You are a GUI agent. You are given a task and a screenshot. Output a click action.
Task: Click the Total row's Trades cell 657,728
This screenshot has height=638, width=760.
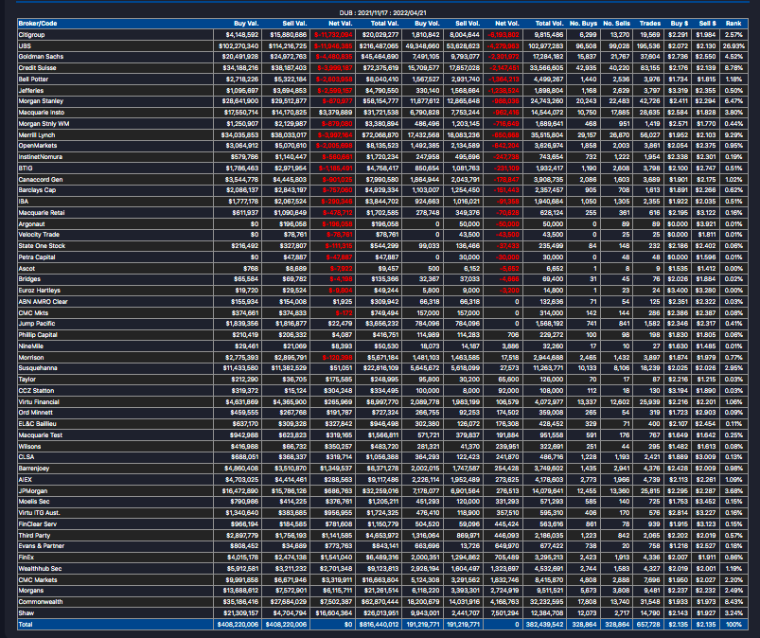tap(648, 625)
